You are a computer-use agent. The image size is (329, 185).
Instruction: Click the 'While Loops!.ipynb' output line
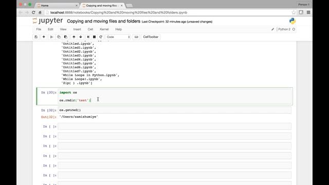[x=82, y=79]
